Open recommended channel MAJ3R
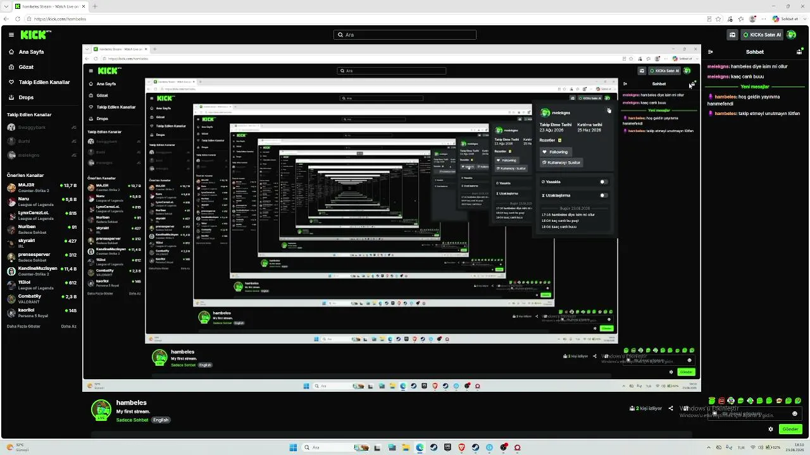The width and height of the screenshot is (810, 455). tap(42, 188)
